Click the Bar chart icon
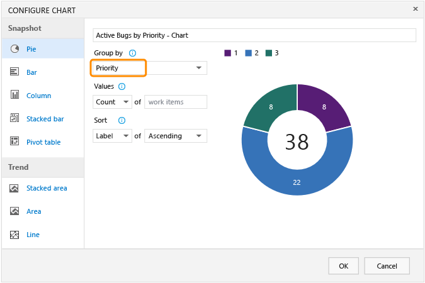 [14, 72]
